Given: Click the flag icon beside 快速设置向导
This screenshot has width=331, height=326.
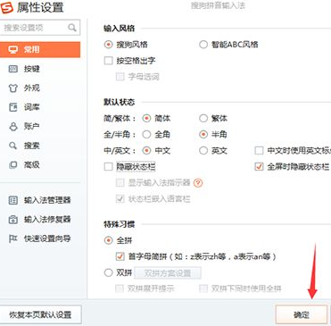Looking at the screenshot, I should 13,238.
